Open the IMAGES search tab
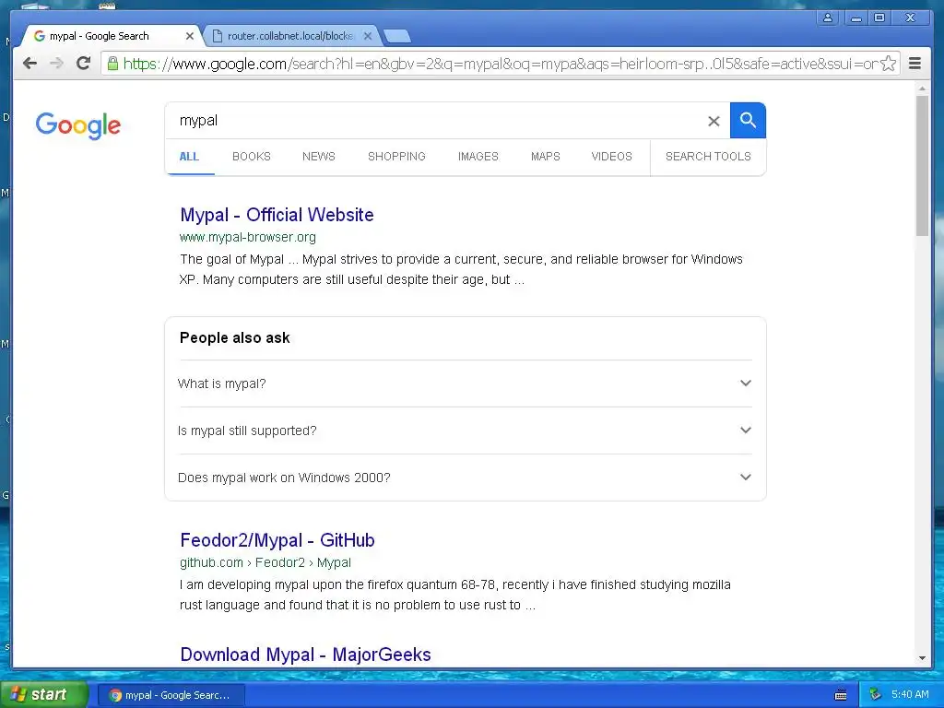Screen dimensions: 944x708 pos(478,157)
